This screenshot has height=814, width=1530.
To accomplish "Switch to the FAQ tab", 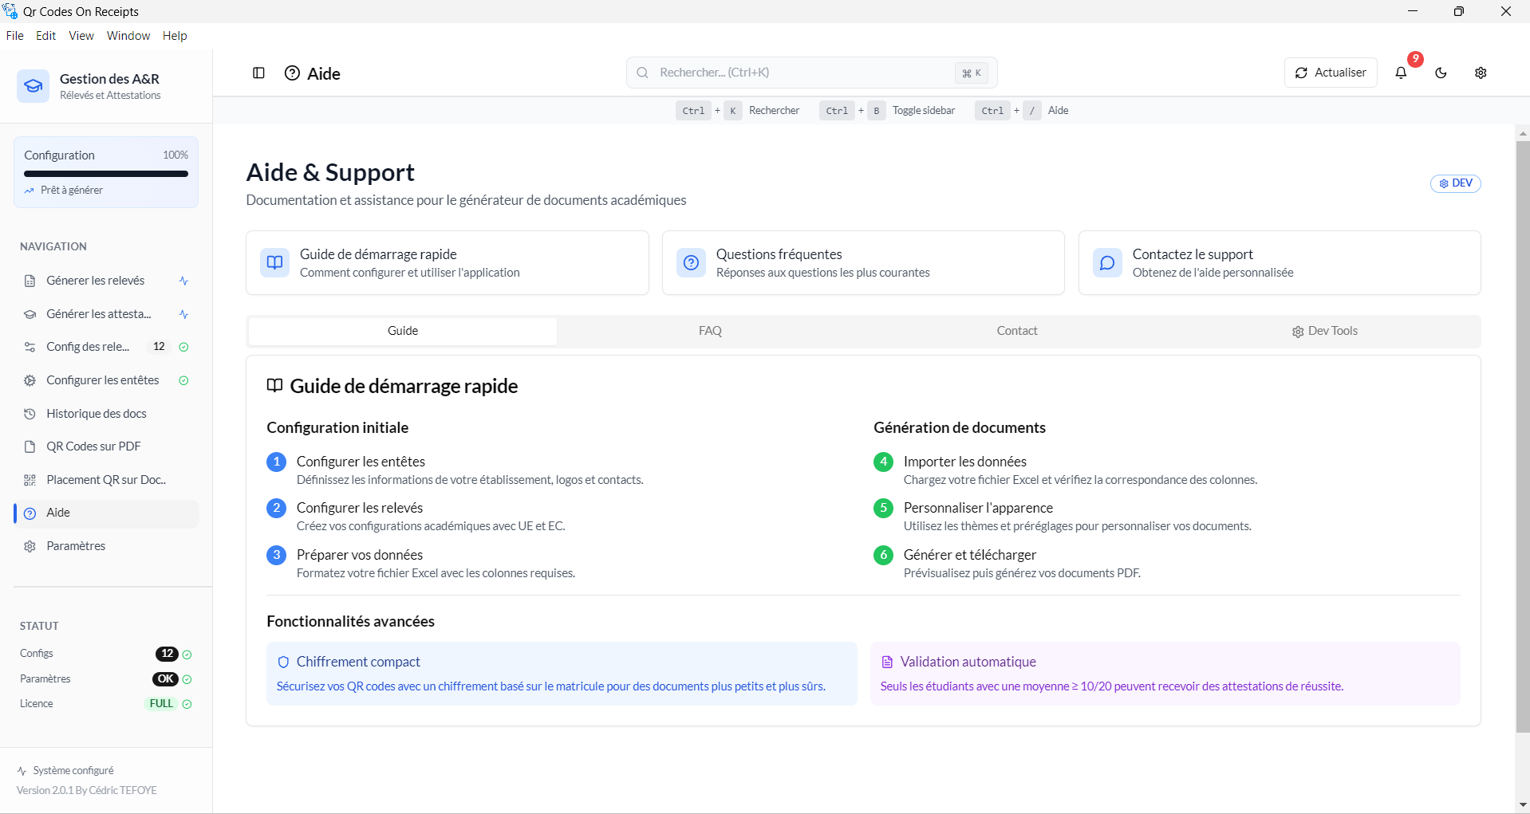I will tap(710, 331).
